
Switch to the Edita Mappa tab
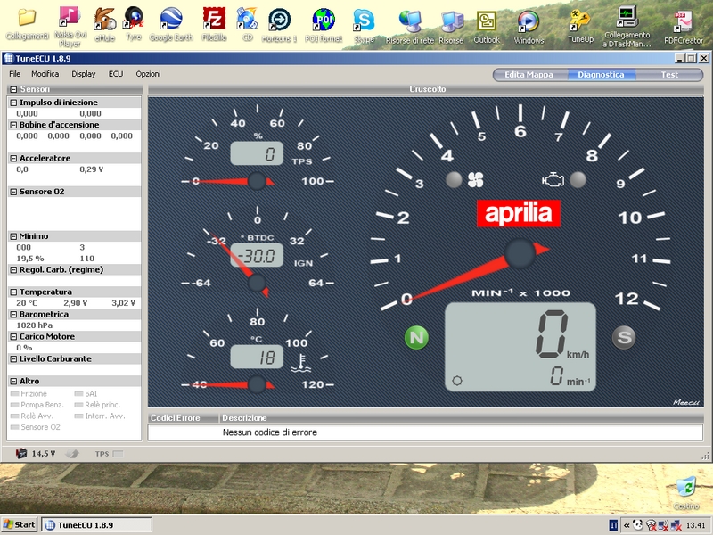coord(529,75)
